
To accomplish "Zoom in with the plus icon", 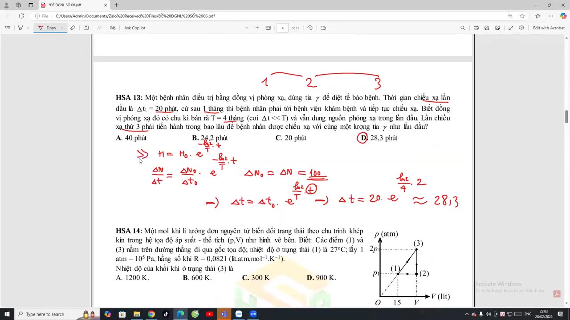I will point(257,28).
